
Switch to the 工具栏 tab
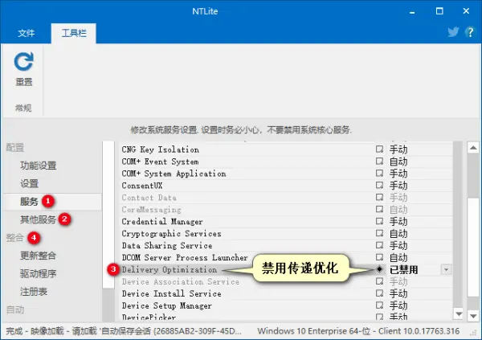(74, 33)
